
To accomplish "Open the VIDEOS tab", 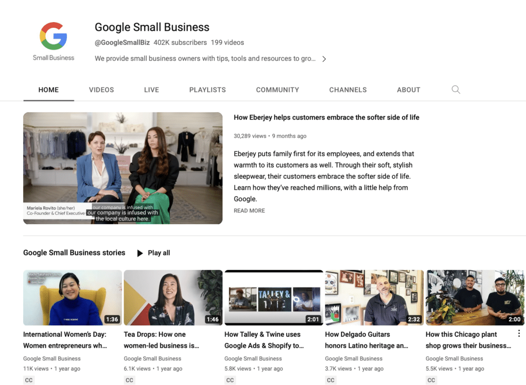I will [x=101, y=90].
